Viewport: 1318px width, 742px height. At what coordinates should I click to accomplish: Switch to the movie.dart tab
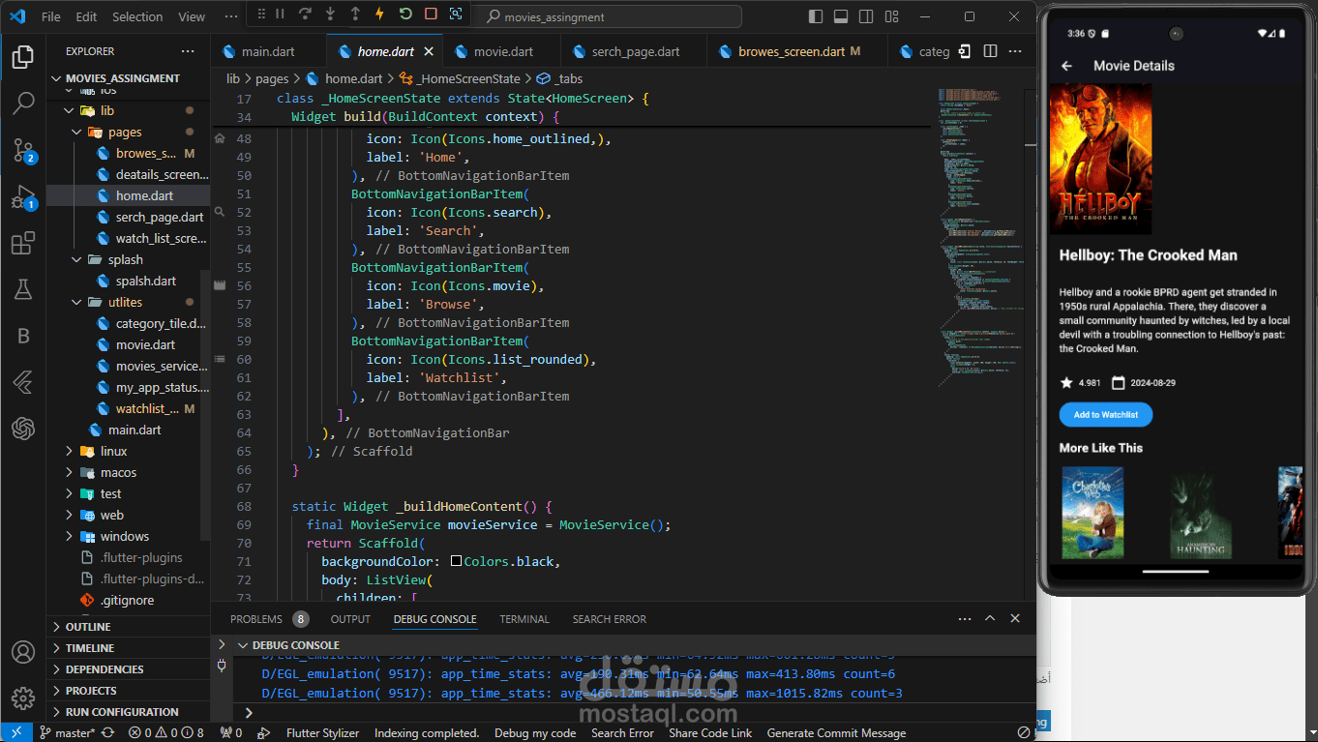503,51
